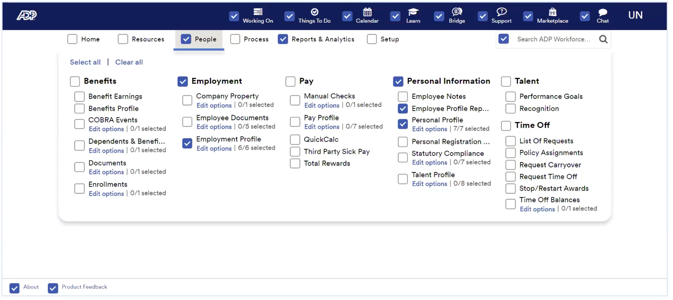Tick the Request Time Off checkbox
This screenshot has width=673, height=300.
(510, 177)
